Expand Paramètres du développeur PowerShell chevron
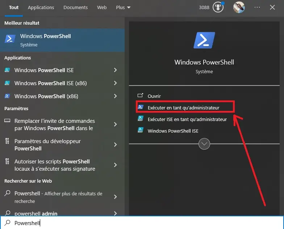284x229 pixels. (115, 145)
